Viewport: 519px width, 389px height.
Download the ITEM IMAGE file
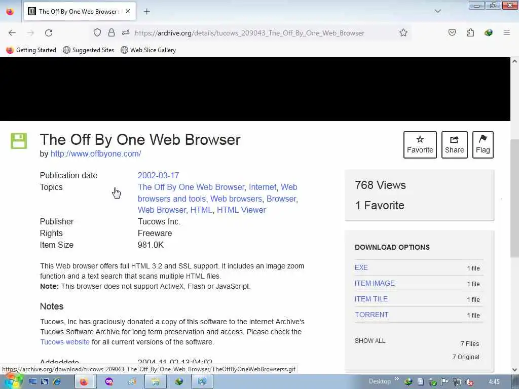375,283
